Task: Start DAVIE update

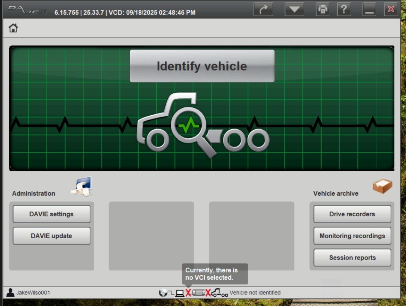Action: (51, 236)
